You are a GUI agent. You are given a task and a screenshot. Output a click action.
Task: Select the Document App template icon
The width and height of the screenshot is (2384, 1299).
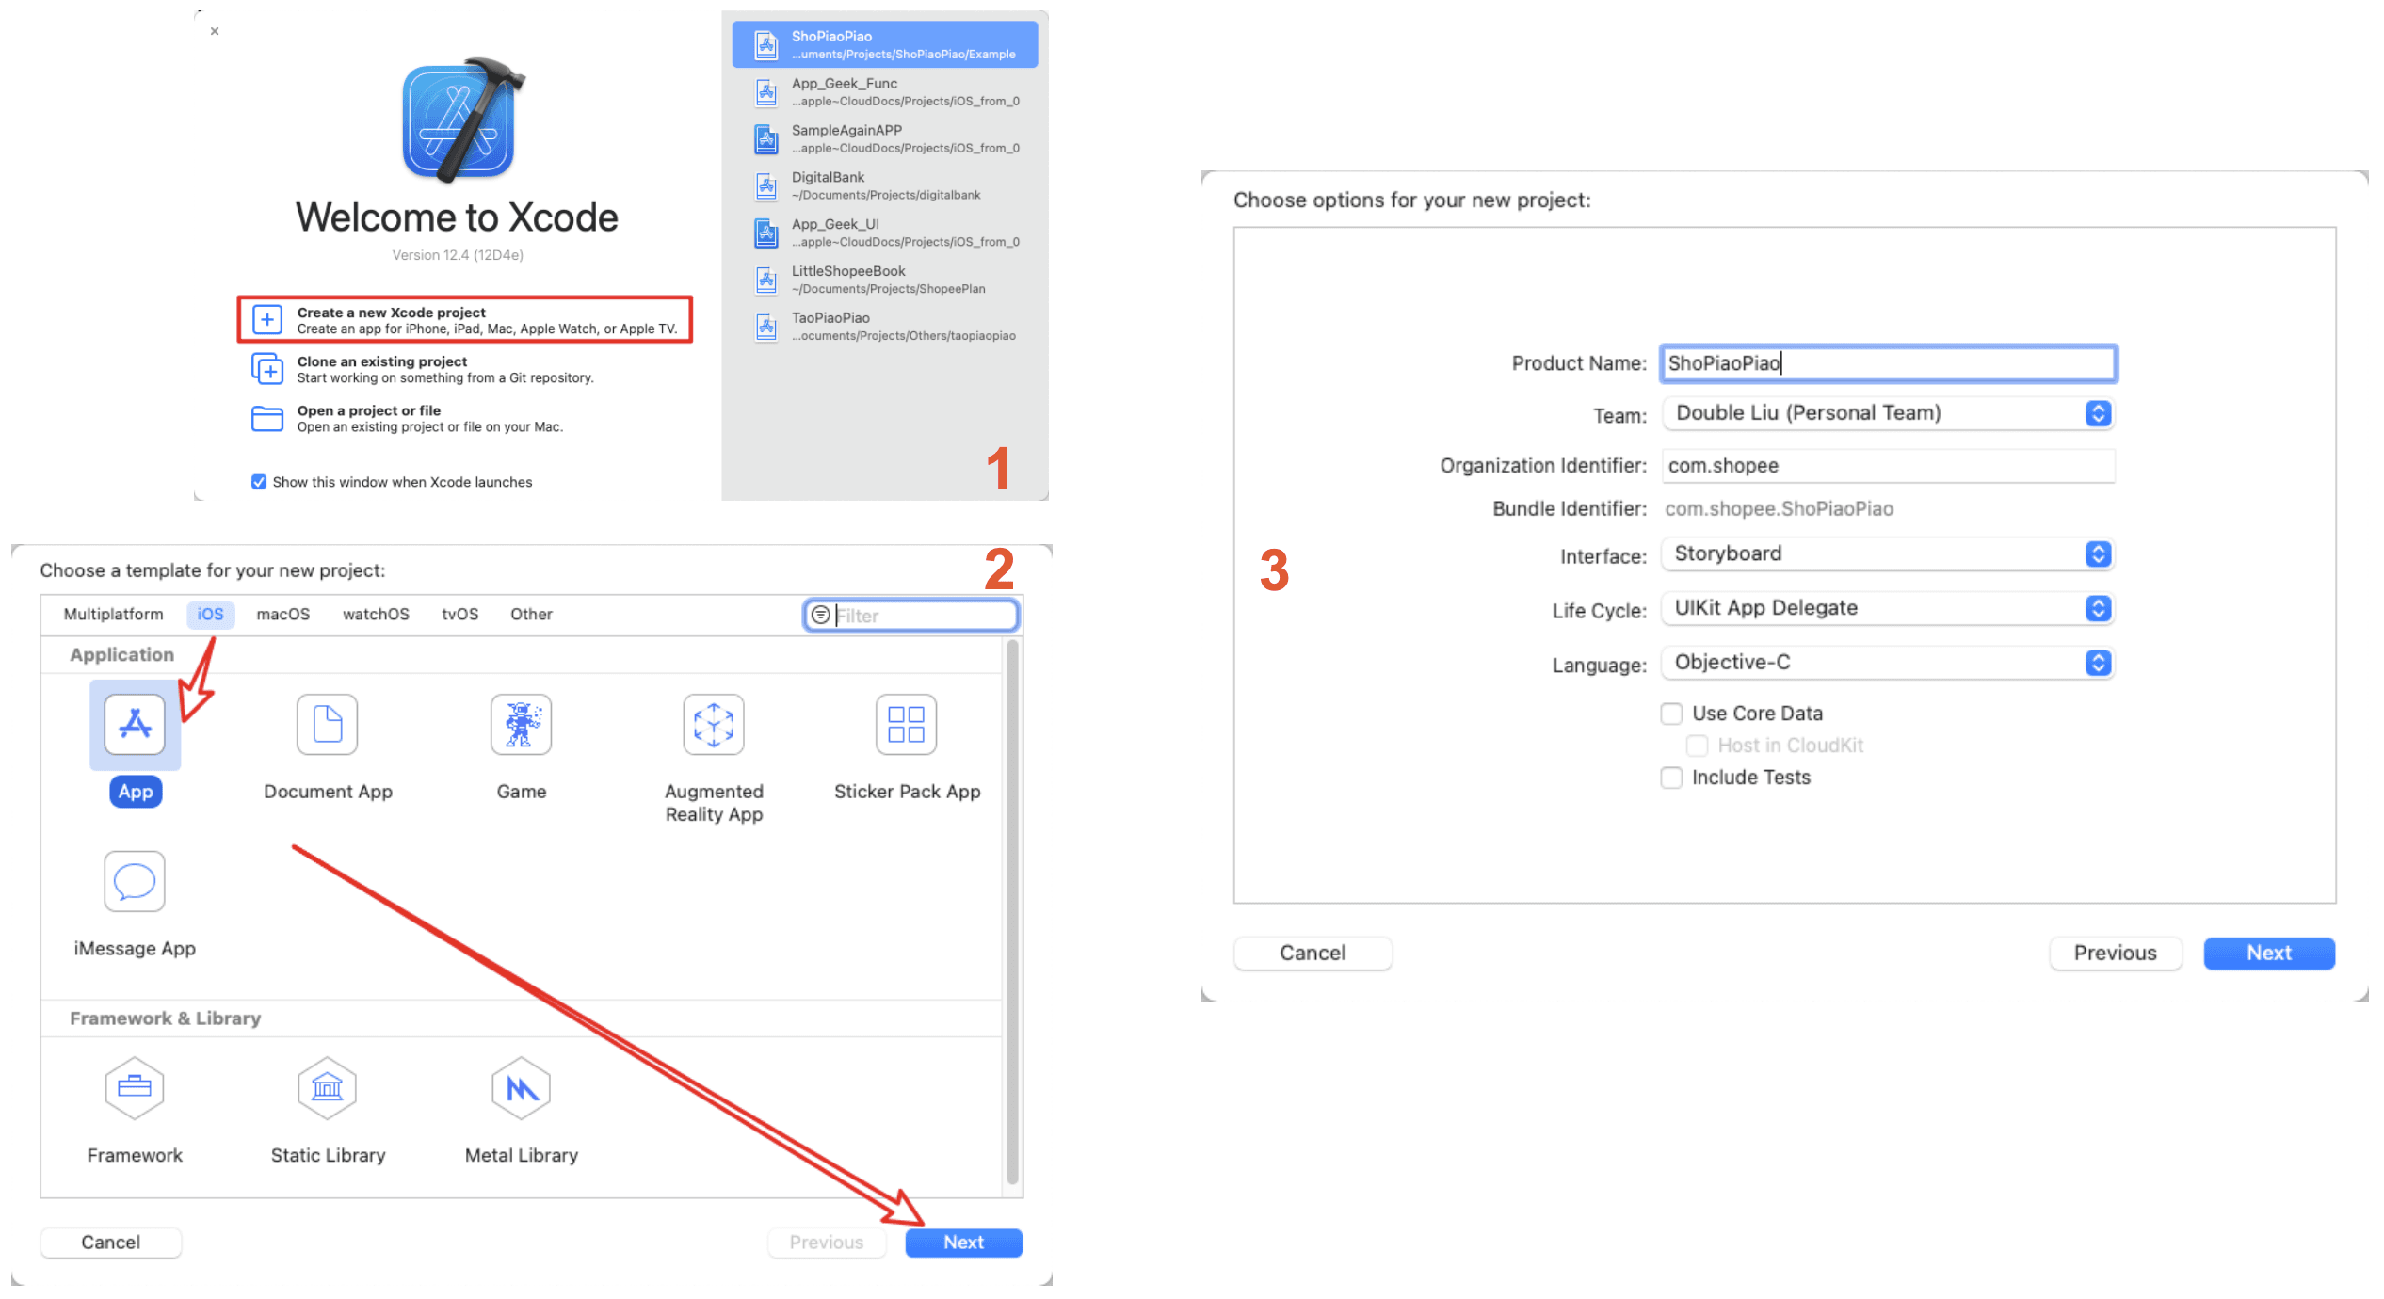point(328,724)
